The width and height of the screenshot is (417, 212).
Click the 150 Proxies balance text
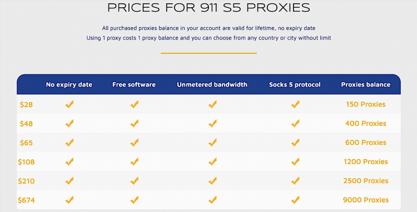[366, 104]
